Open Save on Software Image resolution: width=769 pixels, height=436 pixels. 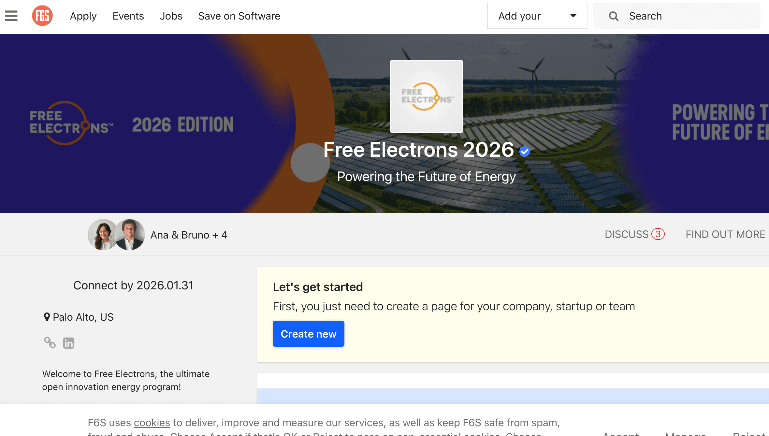(239, 16)
